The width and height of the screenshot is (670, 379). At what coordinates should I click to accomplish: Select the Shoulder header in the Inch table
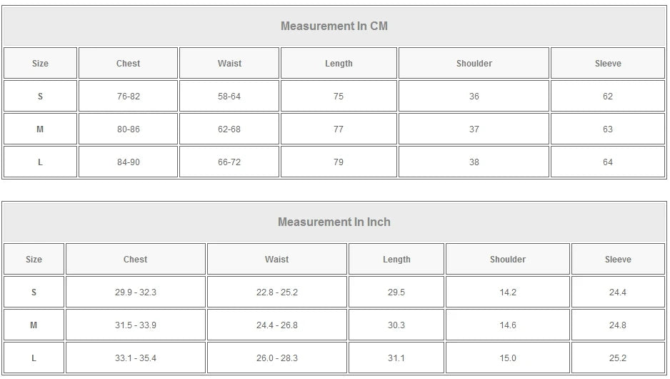508,260
